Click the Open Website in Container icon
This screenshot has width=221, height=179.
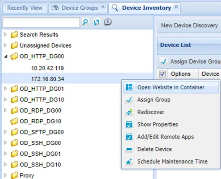point(129,87)
